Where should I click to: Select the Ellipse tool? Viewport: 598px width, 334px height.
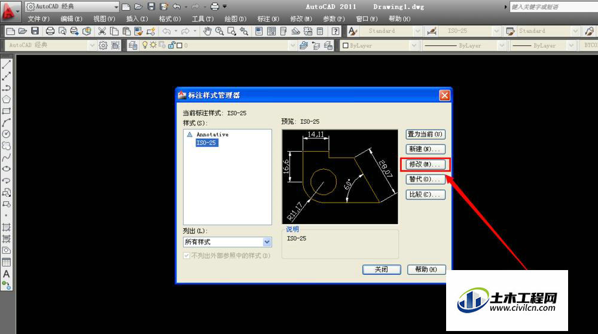click(x=6, y=168)
